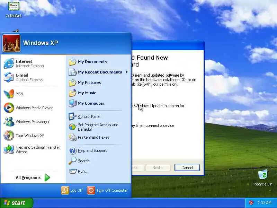
Task: Click the Found New Hardware wizard title bar
Action: point(168,45)
